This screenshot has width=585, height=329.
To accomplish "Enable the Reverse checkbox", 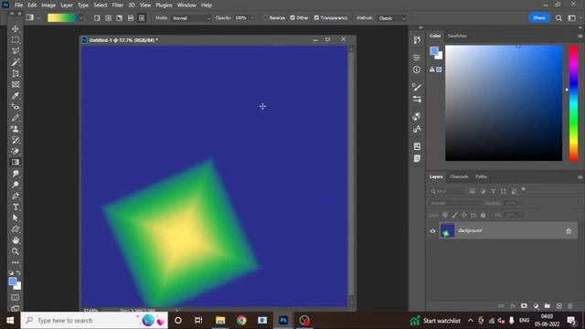I will pyautogui.click(x=265, y=18).
